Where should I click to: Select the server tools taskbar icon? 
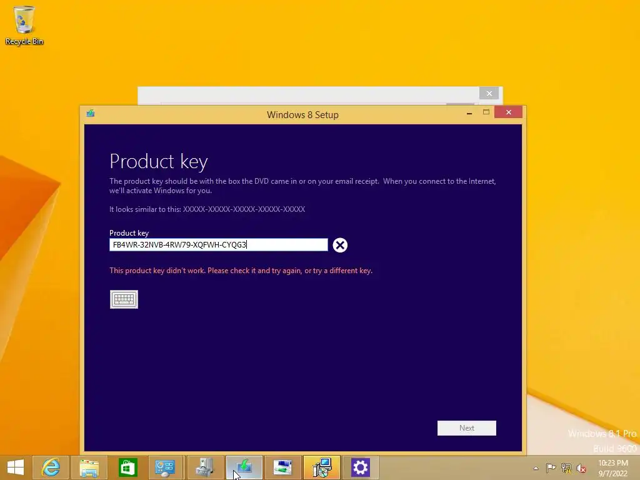point(205,467)
